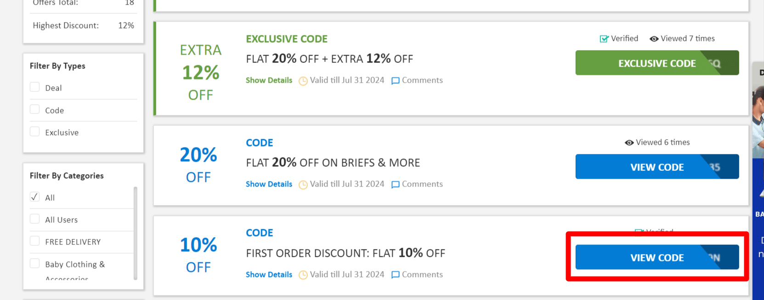Click comment bubble icon on 20% briefs offer
Image resolution: width=764 pixels, height=300 pixels.
(395, 185)
